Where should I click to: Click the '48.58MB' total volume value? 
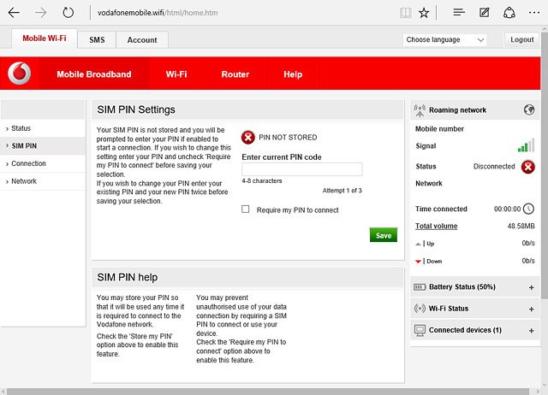521,226
